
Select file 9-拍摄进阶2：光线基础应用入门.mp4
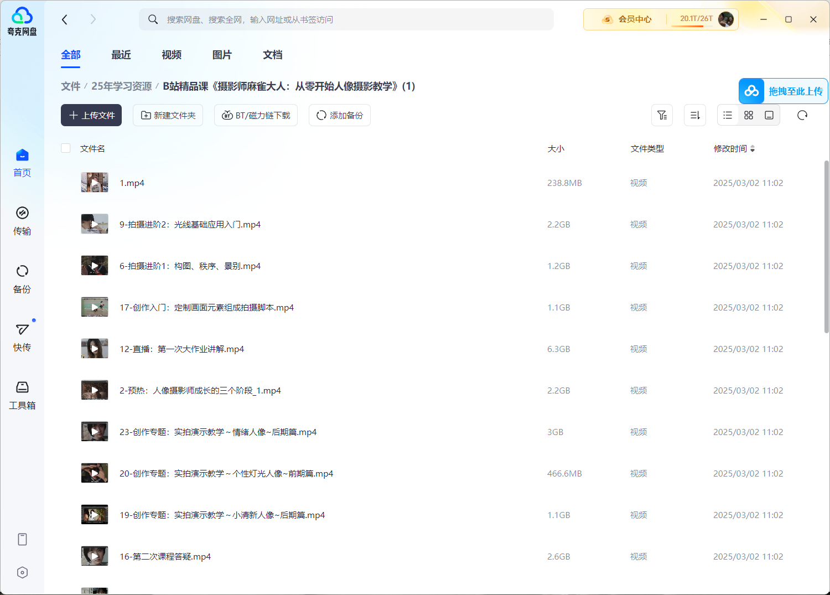(x=190, y=224)
